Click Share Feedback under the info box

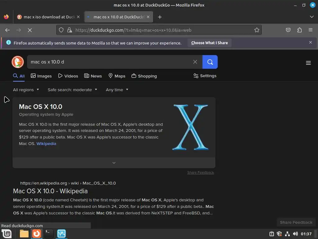(200, 172)
